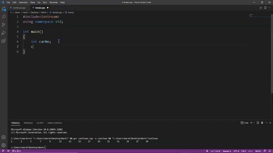Open the Run menu
Viewport: 273px width, 153px height.
(45, 3)
